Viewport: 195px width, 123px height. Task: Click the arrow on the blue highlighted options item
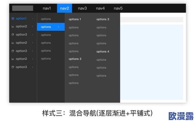pos(58,27)
